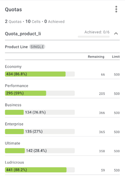Click the Quotas panel heading
Image resolution: width=125 pixels, height=181 pixels.
pyautogui.click(x=13, y=9)
